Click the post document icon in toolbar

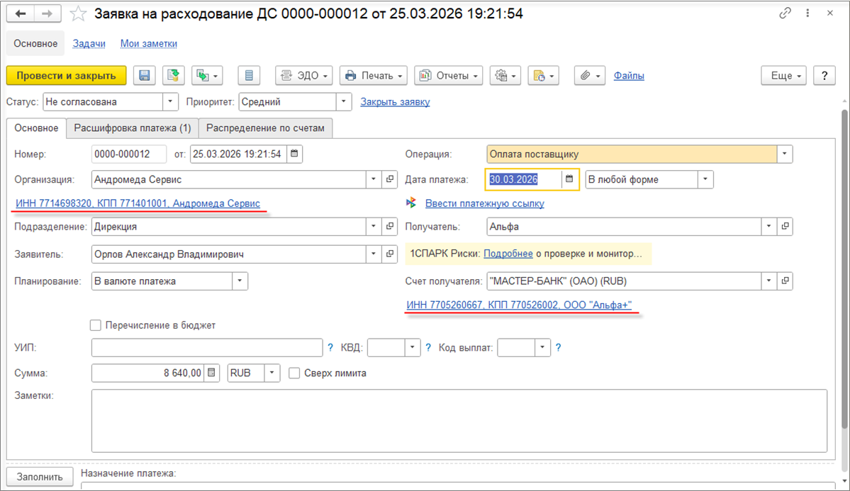pyautogui.click(x=172, y=75)
